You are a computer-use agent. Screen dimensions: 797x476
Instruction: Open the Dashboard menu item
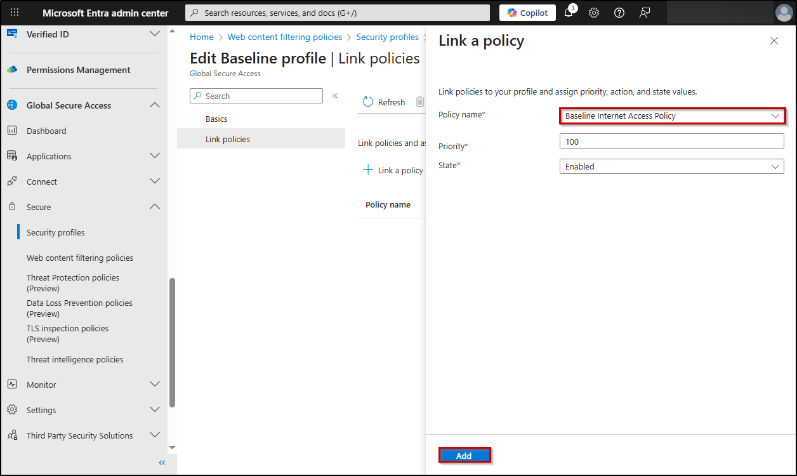click(46, 131)
